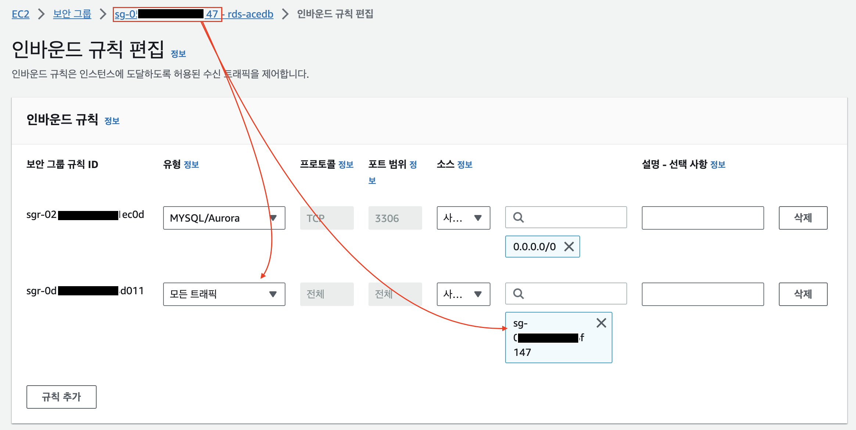856x430 pixels.
Task: Click description field of MYSQL/Aurora rule
Action: click(702, 218)
